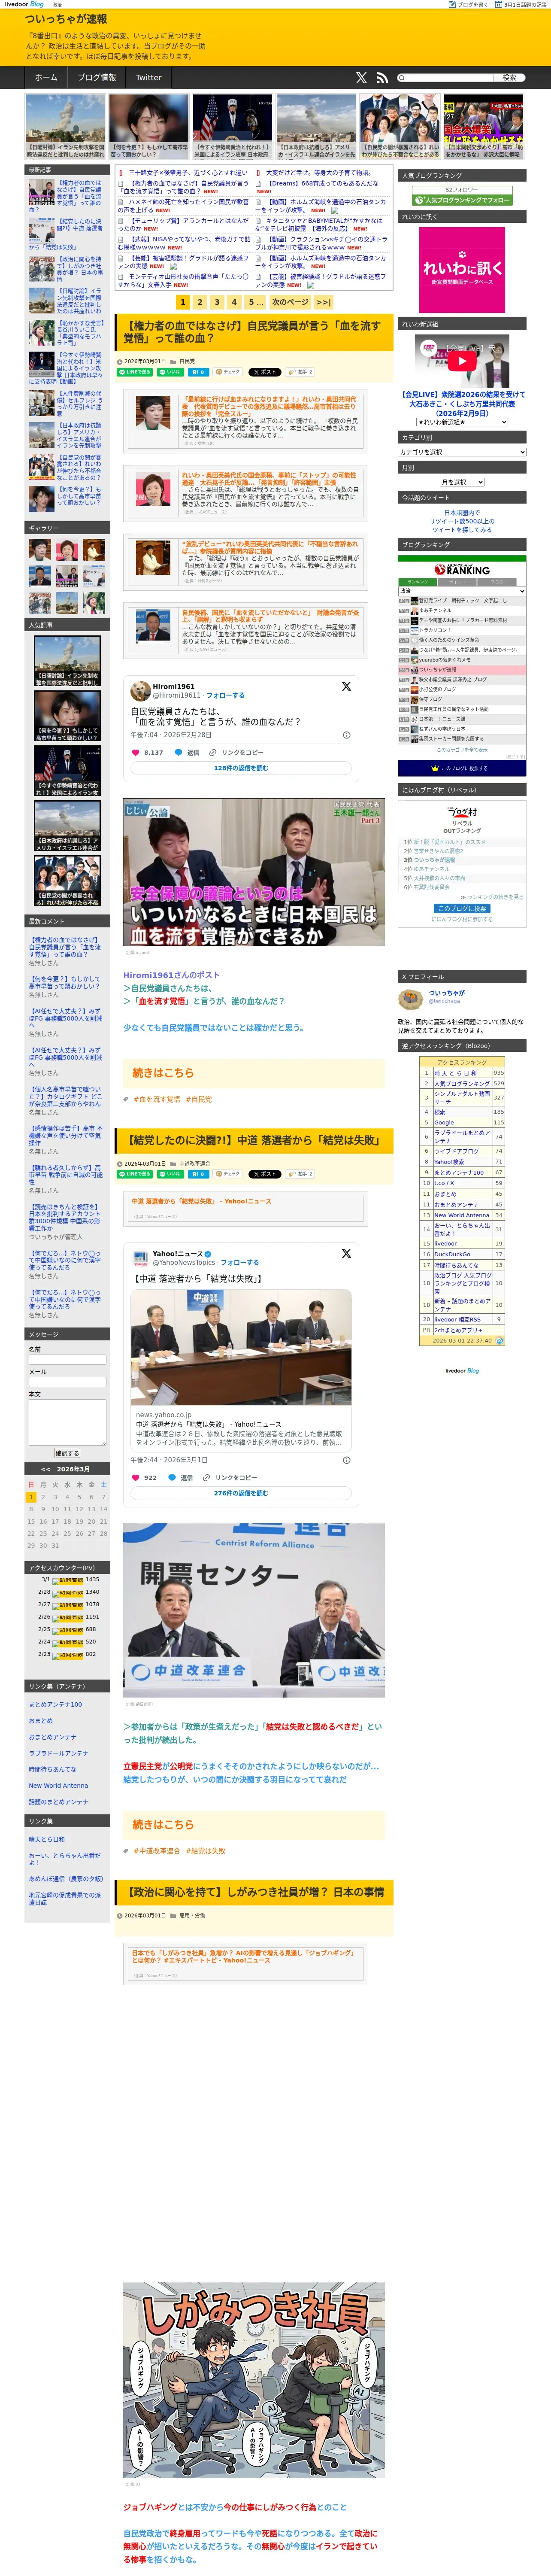Screen dimensions: 551x2576
Task: Play the 会見LIVE YouTube video in sidebar
Action: [462, 361]
